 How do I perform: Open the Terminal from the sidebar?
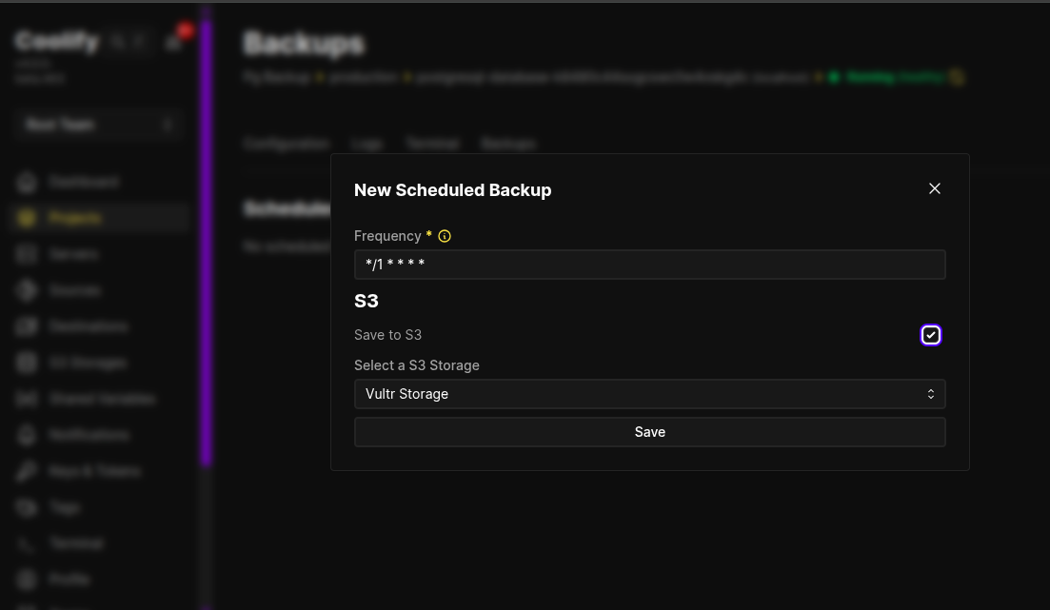pyautogui.click(x=76, y=543)
